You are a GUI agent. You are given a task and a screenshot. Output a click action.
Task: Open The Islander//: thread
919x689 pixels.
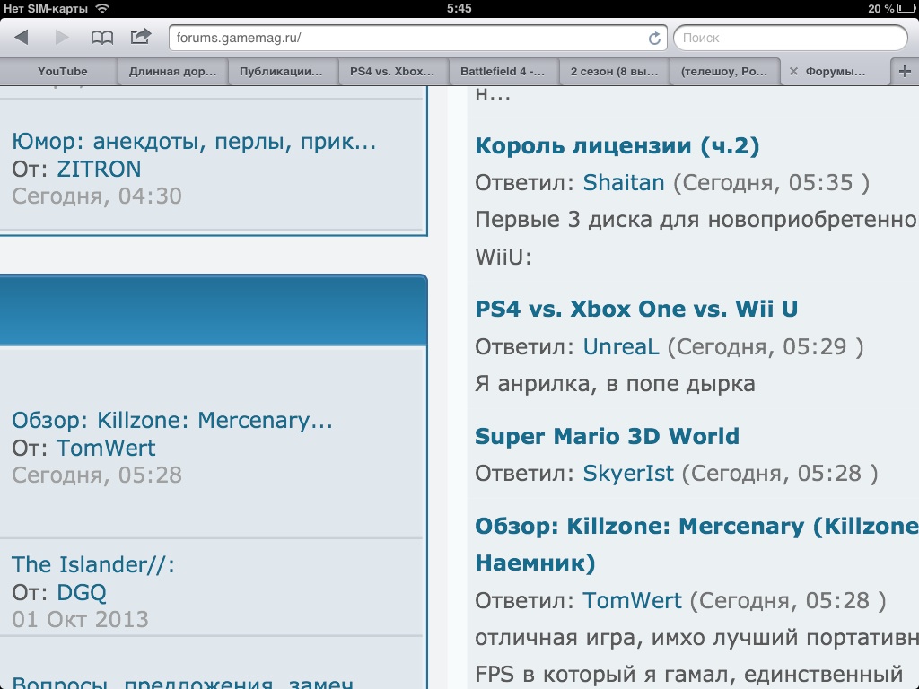(x=93, y=565)
